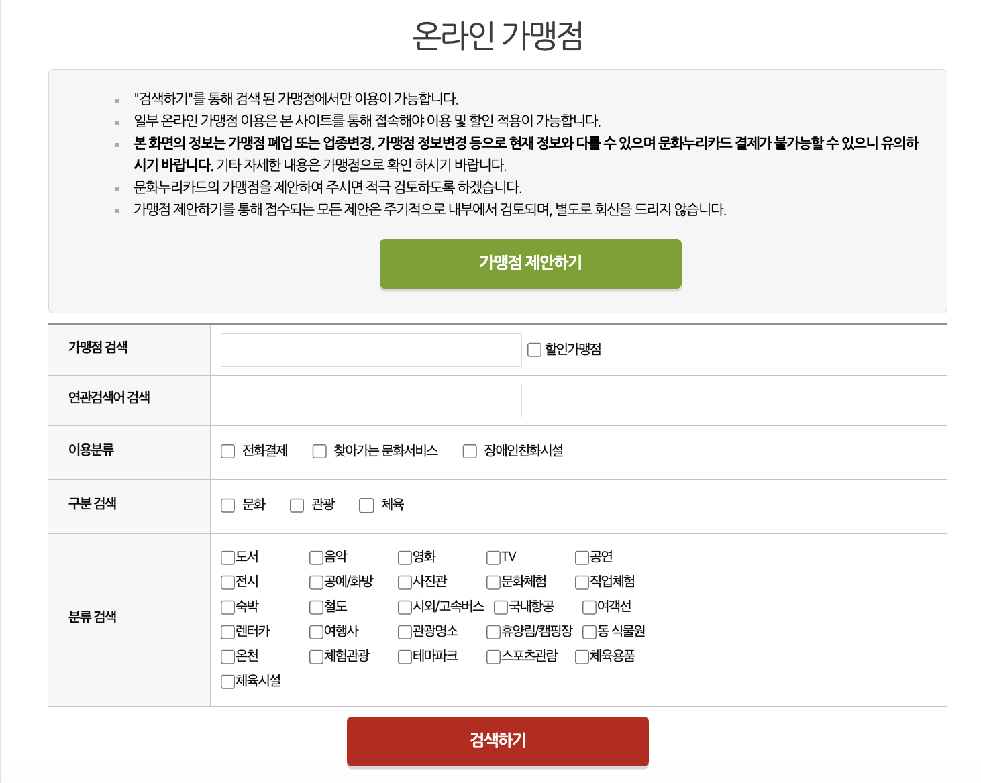Check the 문화체험 option
This screenshot has height=783, width=981.
[493, 582]
